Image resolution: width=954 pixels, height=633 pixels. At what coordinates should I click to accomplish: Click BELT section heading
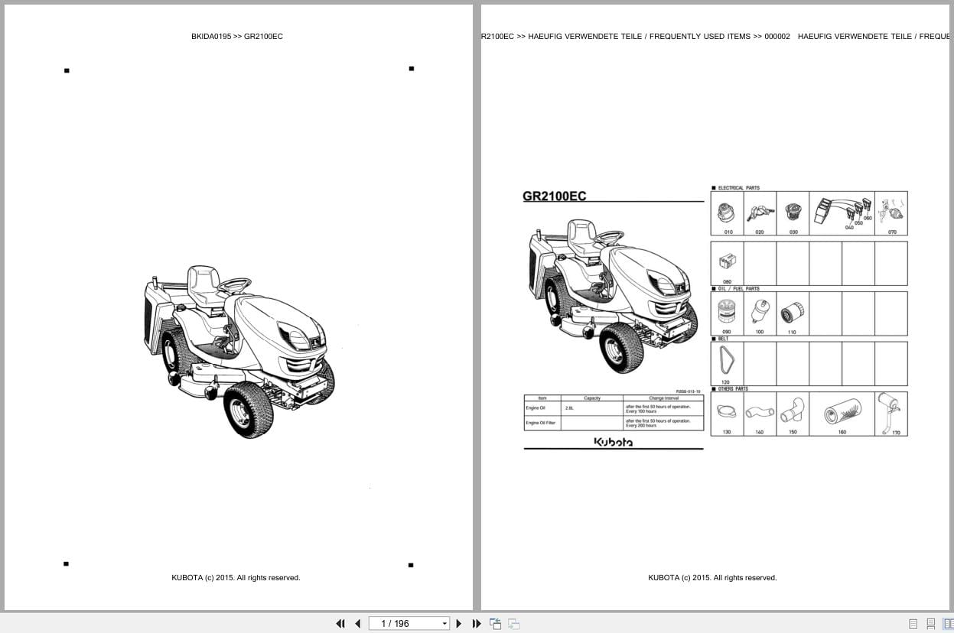(x=723, y=339)
